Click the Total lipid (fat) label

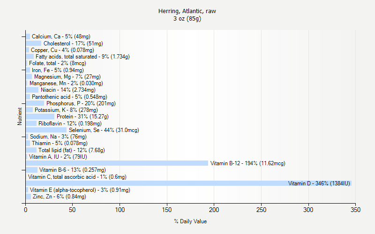coord(71,150)
